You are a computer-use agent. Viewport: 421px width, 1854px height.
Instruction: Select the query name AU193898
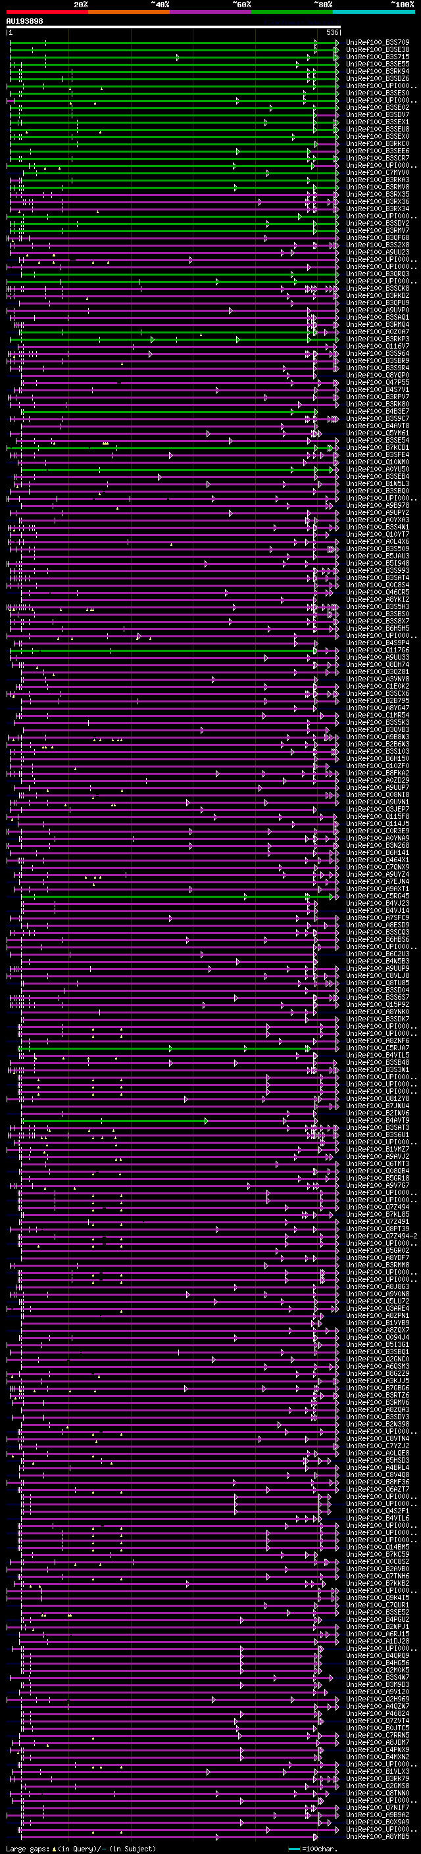pos(24,22)
